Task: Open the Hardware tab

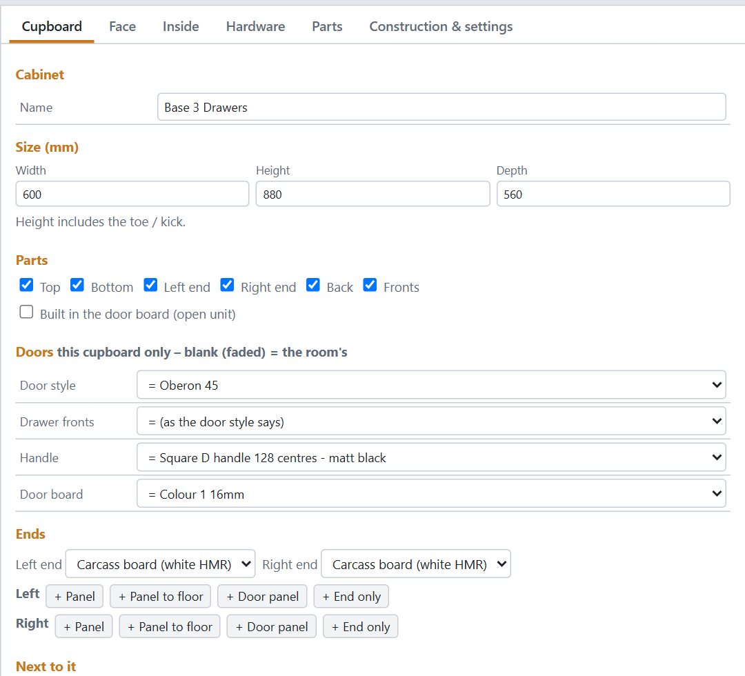Action: [255, 27]
